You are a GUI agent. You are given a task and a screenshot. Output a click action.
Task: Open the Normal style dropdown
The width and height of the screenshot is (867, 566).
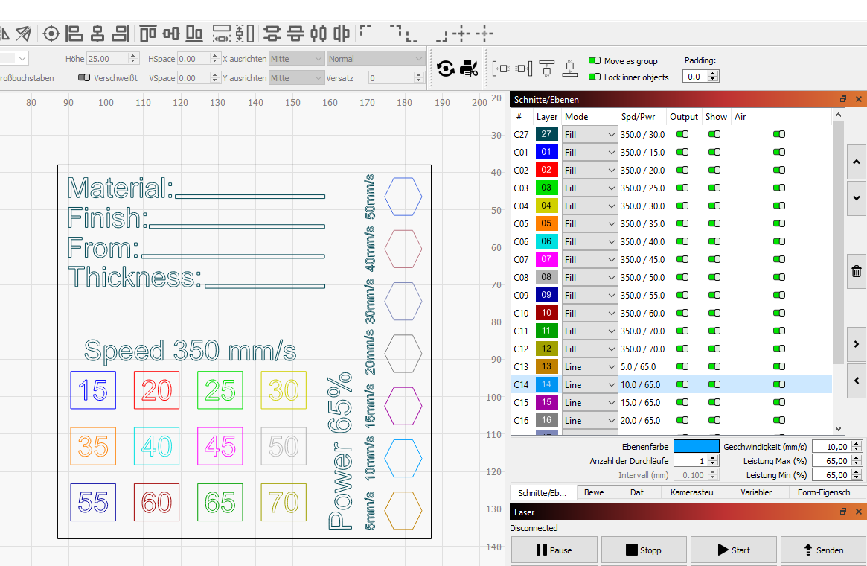(375, 59)
